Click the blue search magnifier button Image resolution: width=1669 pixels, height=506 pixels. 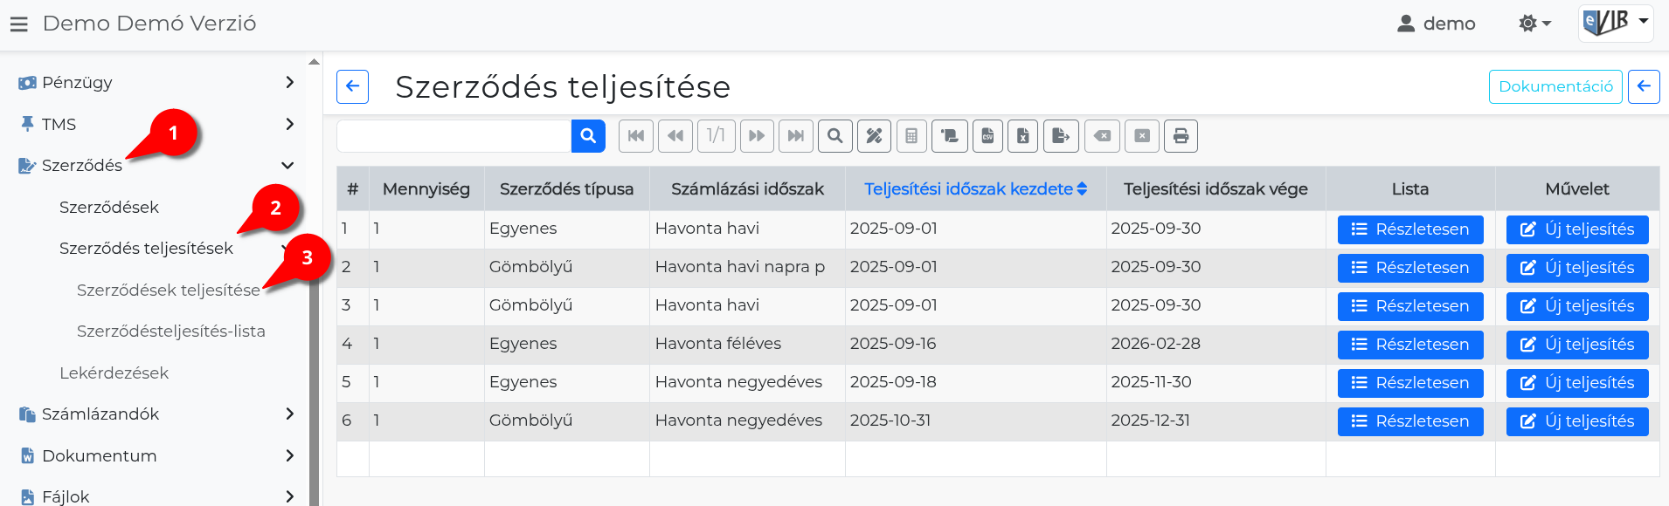(x=588, y=136)
